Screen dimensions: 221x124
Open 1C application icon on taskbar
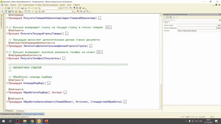(x=39, y=121)
